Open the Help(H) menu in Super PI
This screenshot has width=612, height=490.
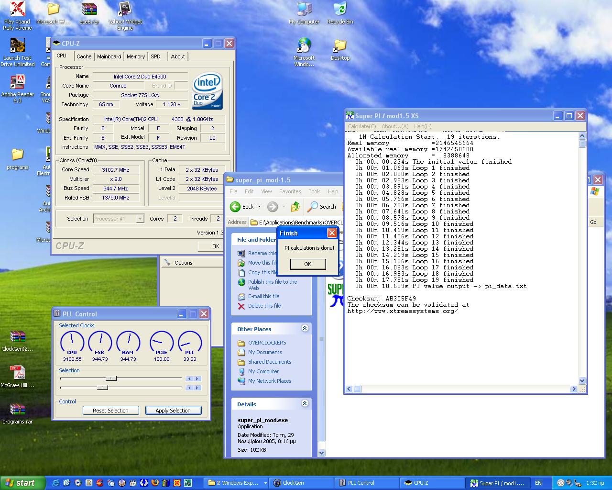point(423,126)
